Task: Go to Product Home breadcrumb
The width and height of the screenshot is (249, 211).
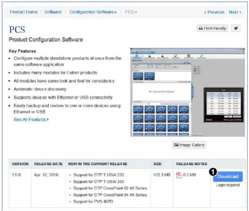Action: (24, 12)
